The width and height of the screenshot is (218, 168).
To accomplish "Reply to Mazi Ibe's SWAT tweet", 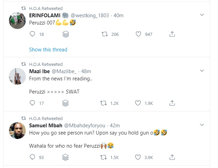I will pos(33,103).
